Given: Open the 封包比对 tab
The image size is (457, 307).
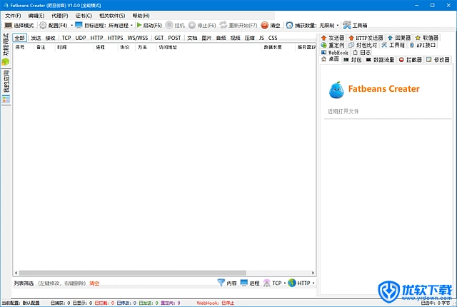Looking at the screenshot, I should point(363,45).
